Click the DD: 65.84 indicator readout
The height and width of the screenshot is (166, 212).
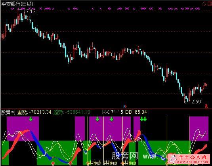coord(136,112)
